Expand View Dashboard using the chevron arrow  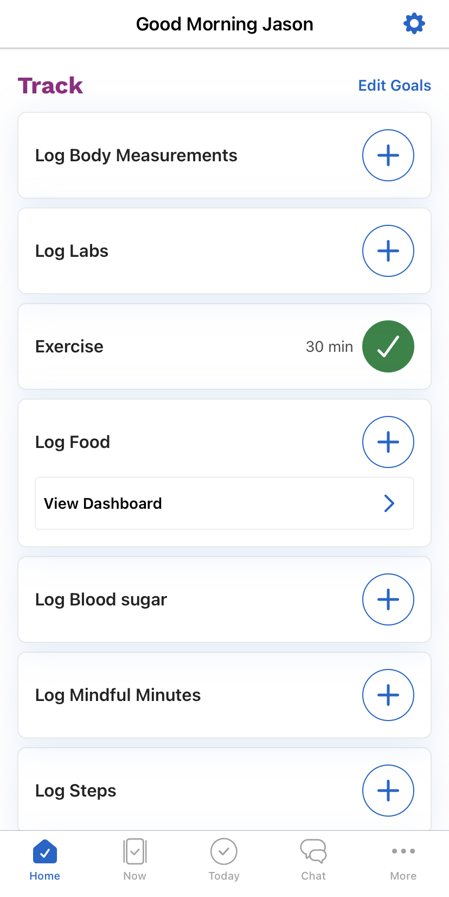(389, 503)
